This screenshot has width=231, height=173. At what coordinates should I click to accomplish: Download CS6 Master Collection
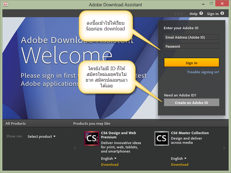tap(180, 165)
